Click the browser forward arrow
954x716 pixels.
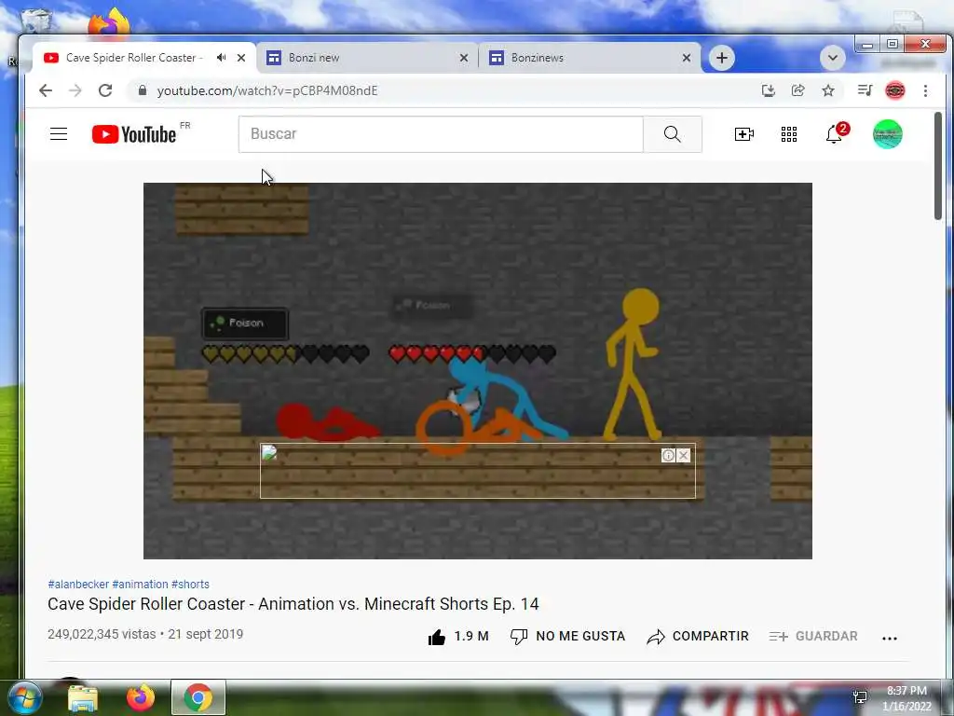pos(75,90)
